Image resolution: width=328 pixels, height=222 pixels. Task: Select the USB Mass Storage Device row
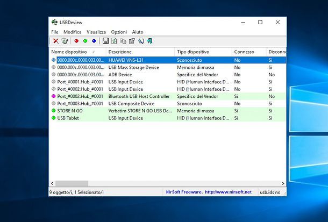[168, 67]
